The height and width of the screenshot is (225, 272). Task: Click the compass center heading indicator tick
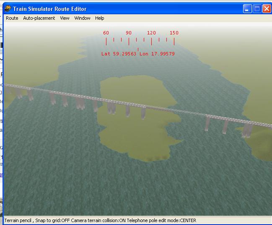(138, 50)
